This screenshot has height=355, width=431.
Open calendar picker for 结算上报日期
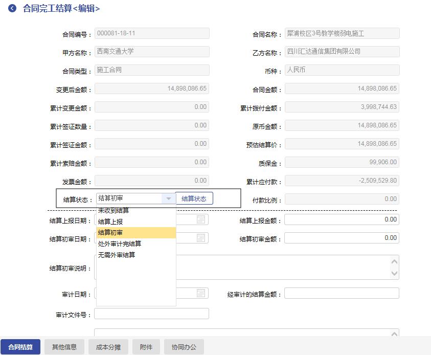tap(201, 219)
